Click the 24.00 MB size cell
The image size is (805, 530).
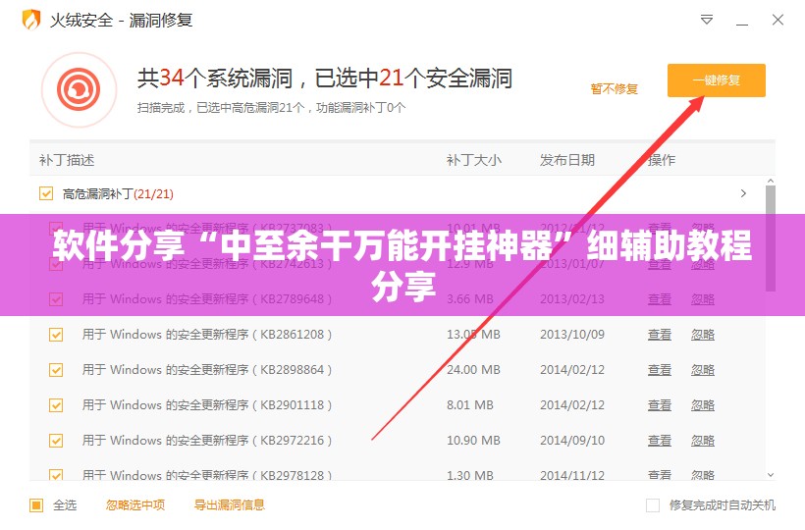[473, 370]
